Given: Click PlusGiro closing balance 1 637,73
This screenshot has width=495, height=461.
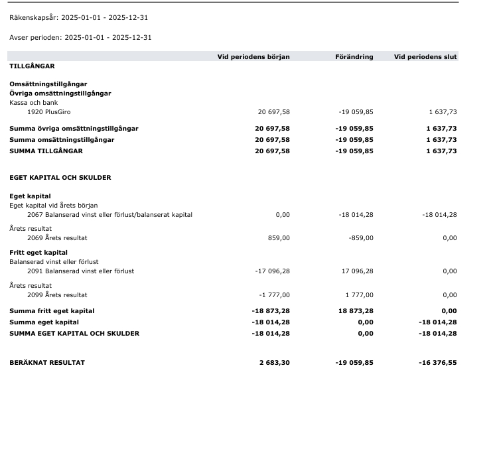Looking at the screenshot, I should pyautogui.click(x=443, y=112).
